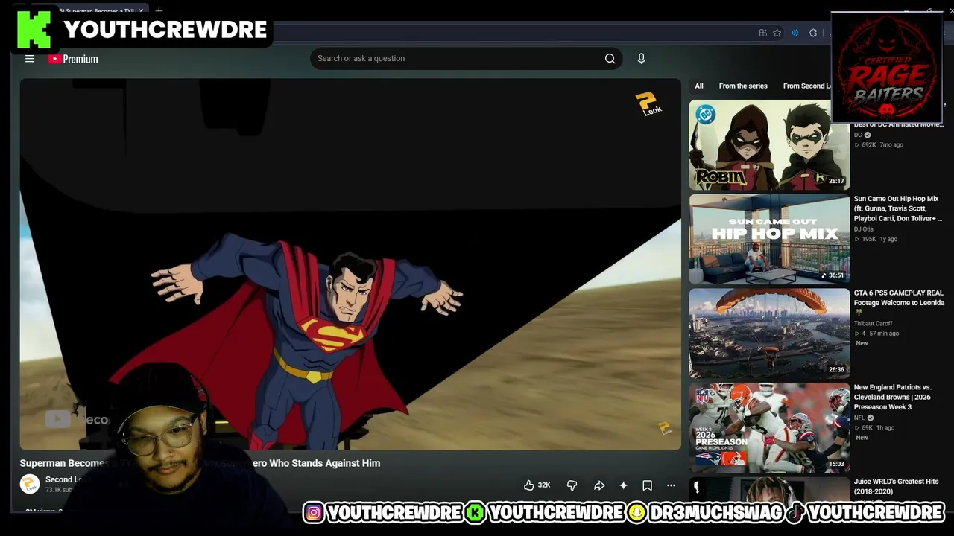Visit the Thibaut Caroff channel
Viewport: 954px width, 536px height.
(x=874, y=324)
